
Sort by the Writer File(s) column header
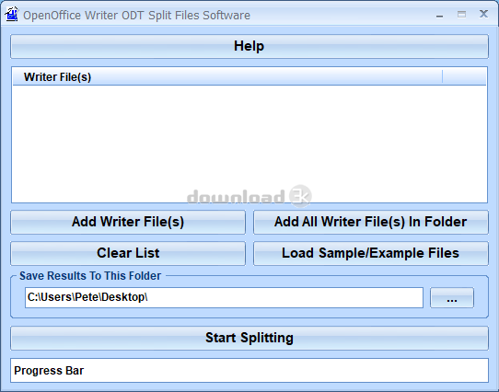coord(227,77)
